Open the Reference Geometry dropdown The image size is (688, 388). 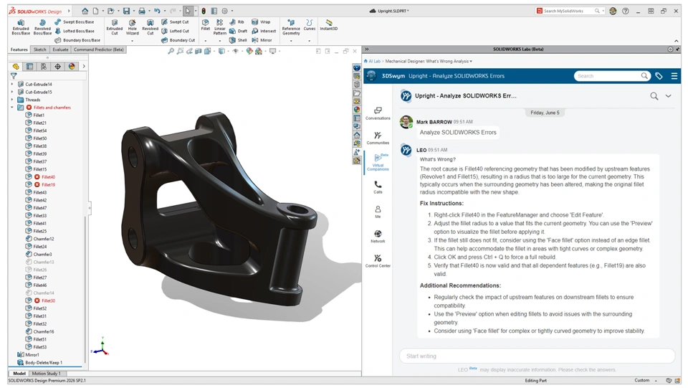291,41
